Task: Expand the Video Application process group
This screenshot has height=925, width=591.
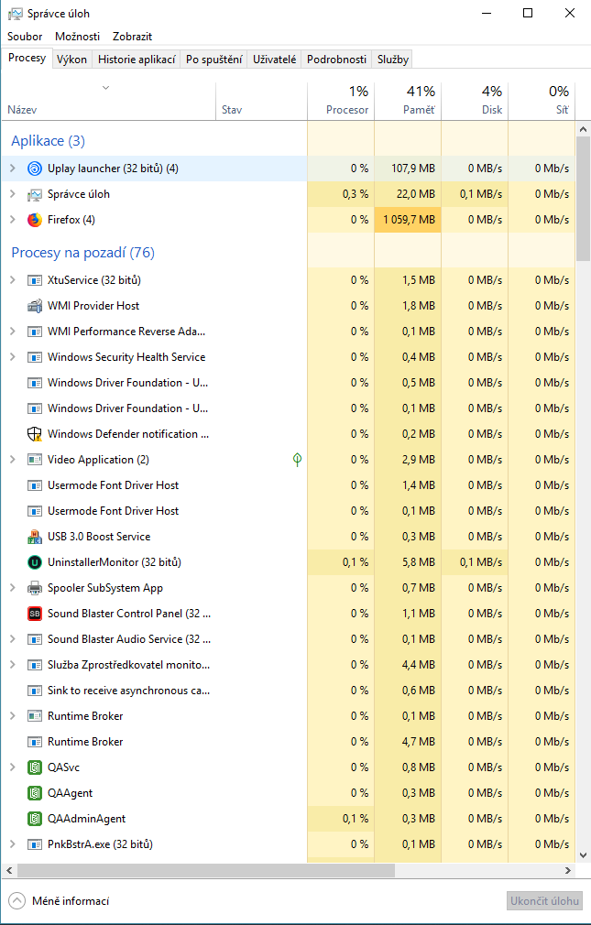Action: pyautogui.click(x=13, y=460)
